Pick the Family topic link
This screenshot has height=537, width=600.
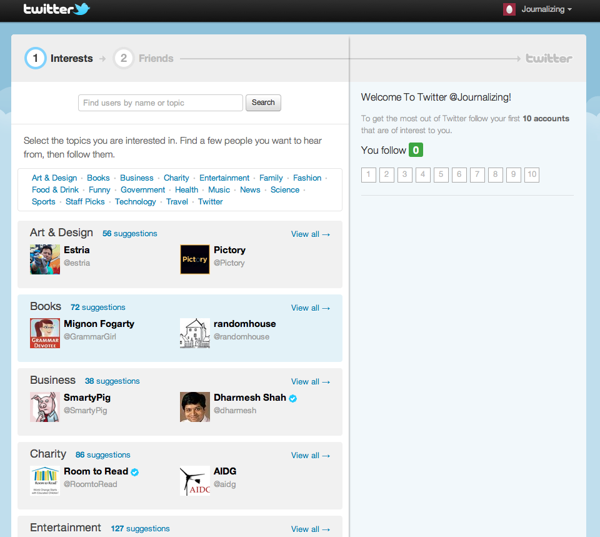pos(271,178)
